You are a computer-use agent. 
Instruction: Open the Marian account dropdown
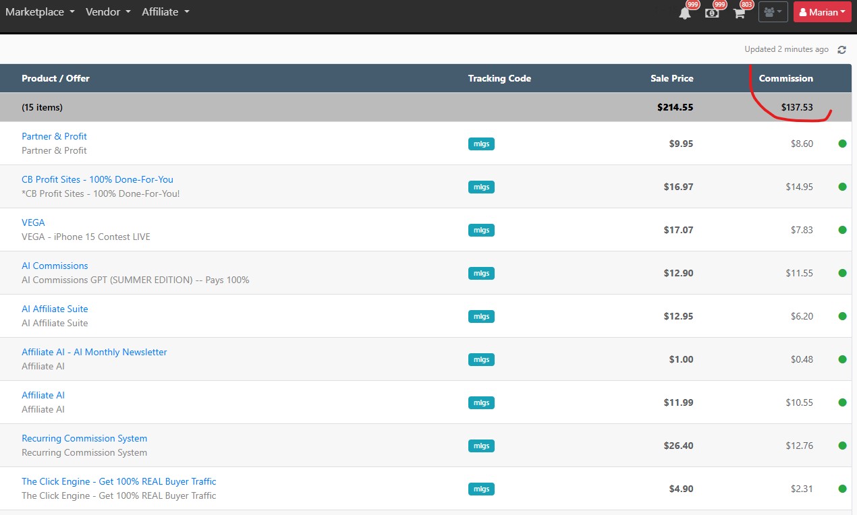pyautogui.click(x=823, y=12)
